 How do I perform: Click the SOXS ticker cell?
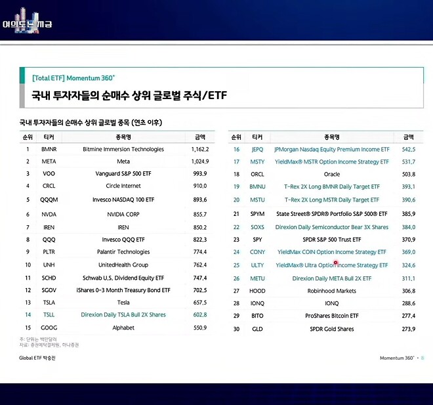257,227
